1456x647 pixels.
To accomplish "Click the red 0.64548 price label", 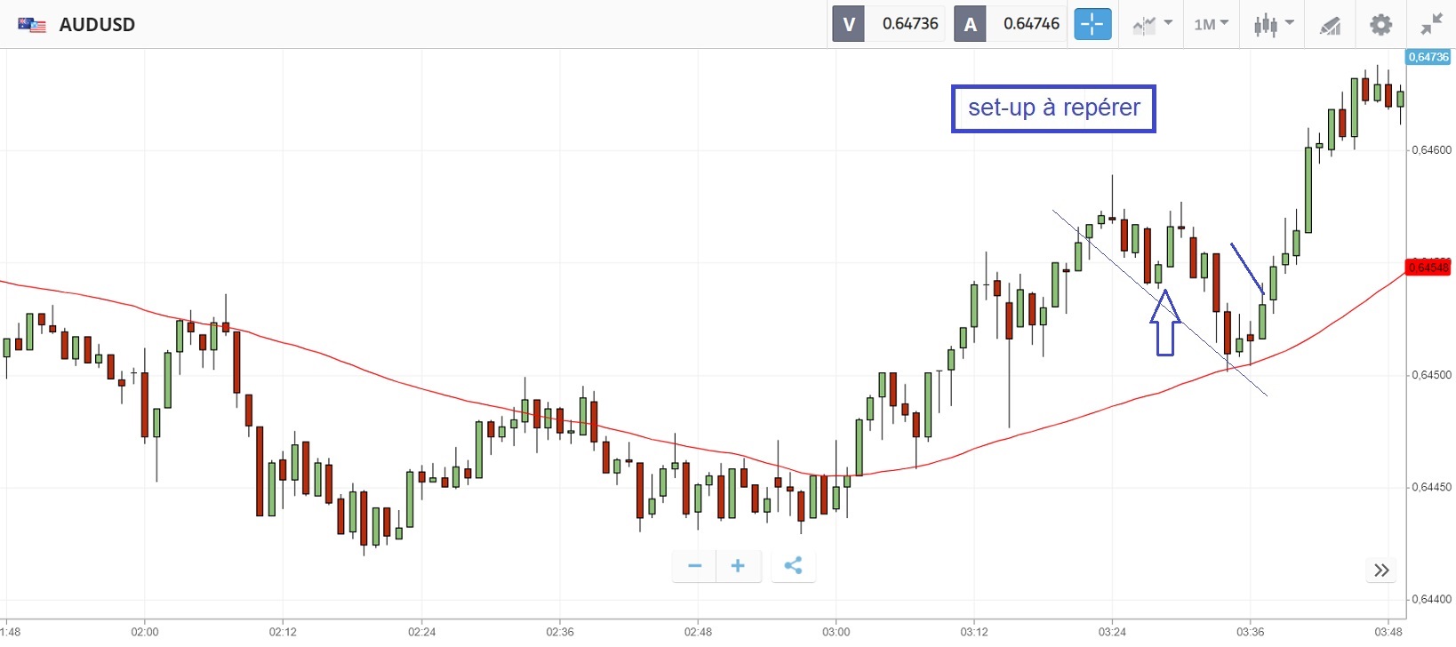I will [1428, 268].
